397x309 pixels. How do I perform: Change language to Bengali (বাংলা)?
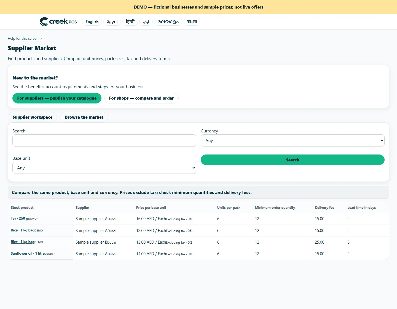(x=192, y=22)
